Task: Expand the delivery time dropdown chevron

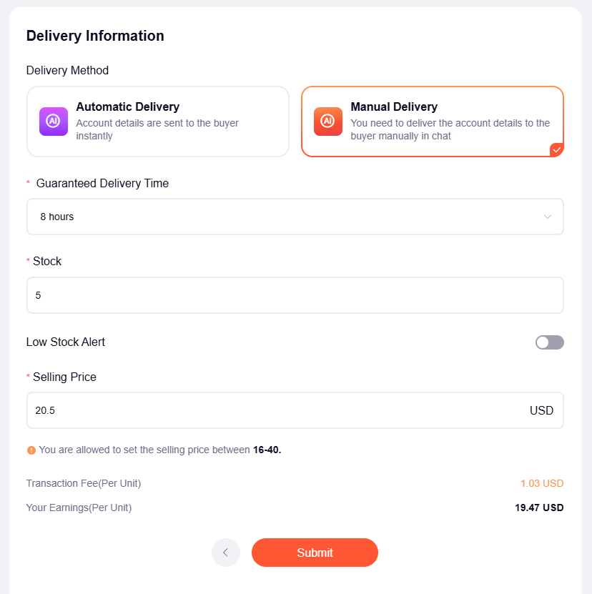Action: 548,217
